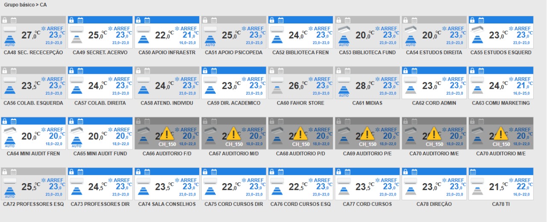Click the warning triangle on CA66 AUDITORIO F/D
Image resolution: width=547 pixels, height=222 pixels.
point(166,134)
